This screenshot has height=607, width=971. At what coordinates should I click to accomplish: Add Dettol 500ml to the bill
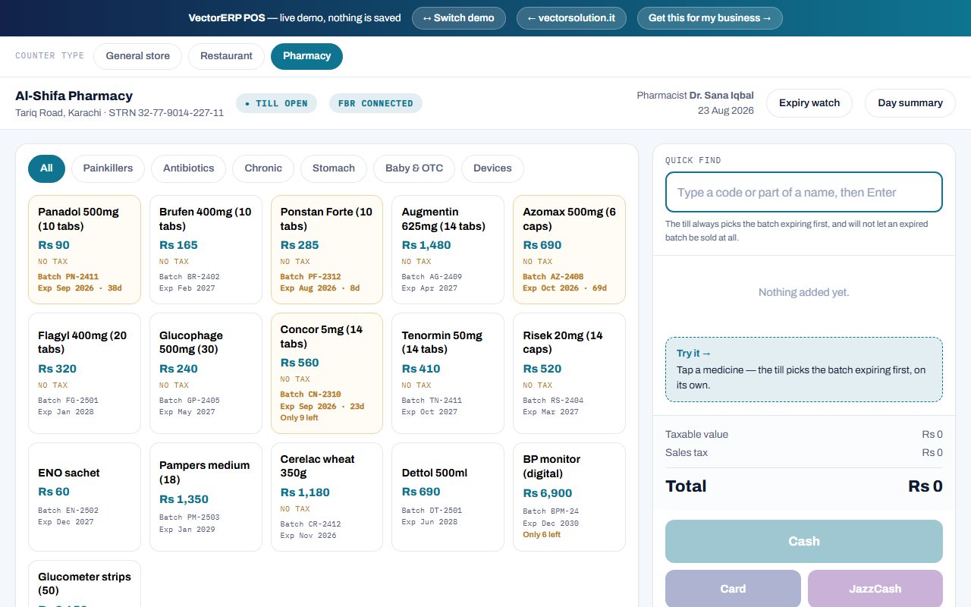448,497
